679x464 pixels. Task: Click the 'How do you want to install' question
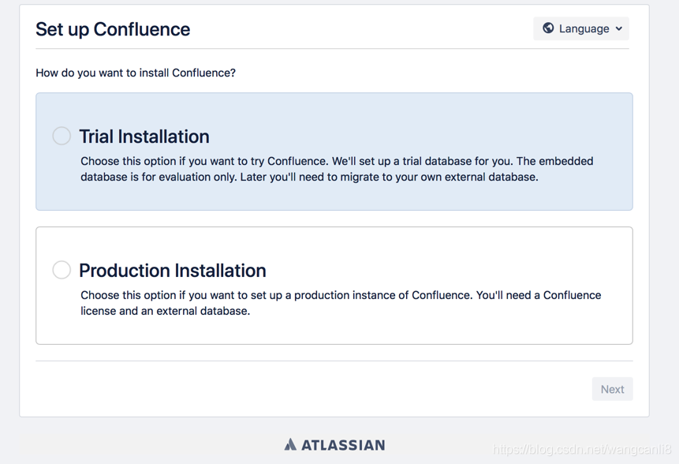click(x=136, y=73)
